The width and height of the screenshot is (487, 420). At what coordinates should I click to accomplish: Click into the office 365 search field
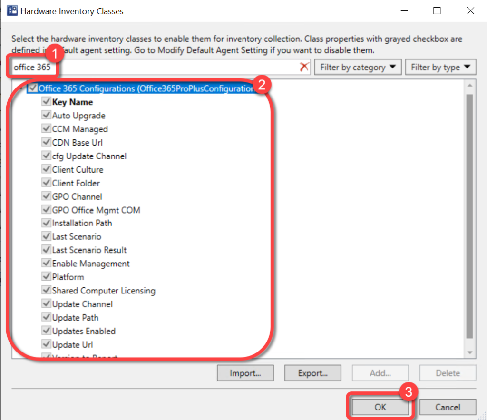176,67
